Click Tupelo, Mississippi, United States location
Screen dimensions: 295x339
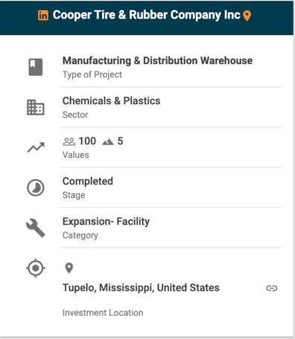[141, 288]
